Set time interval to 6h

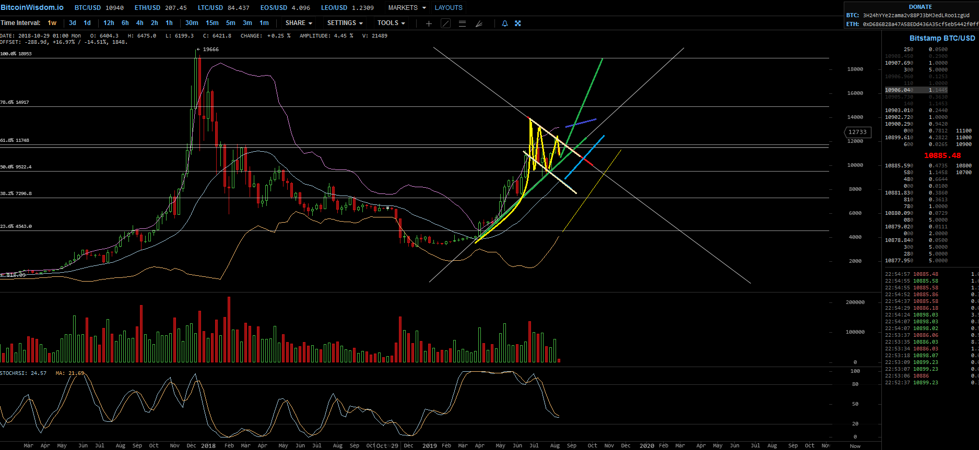tap(125, 23)
